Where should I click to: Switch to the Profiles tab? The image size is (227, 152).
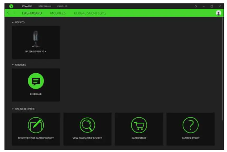tap(62, 6)
